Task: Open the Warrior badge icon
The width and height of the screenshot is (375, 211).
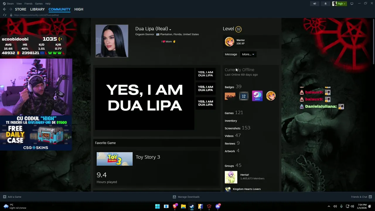Action: (x=229, y=42)
